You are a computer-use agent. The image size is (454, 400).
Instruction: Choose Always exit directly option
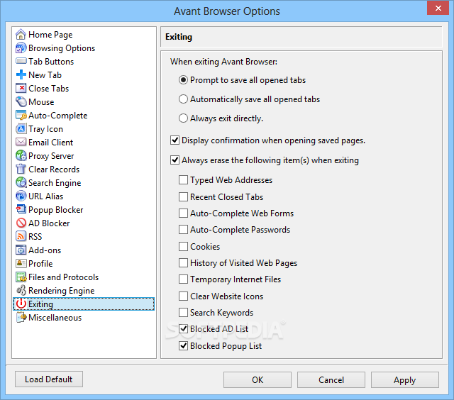(x=183, y=118)
